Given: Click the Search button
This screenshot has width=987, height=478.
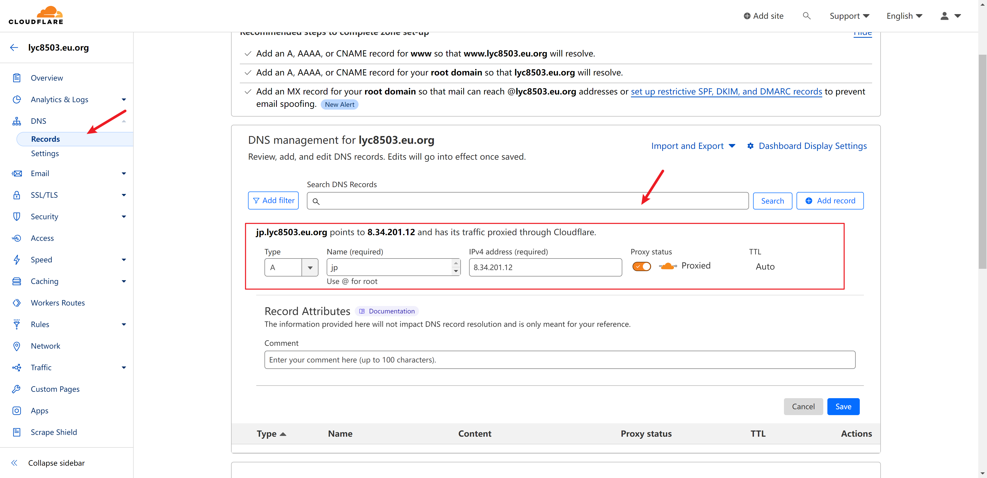Looking at the screenshot, I should point(772,201).
